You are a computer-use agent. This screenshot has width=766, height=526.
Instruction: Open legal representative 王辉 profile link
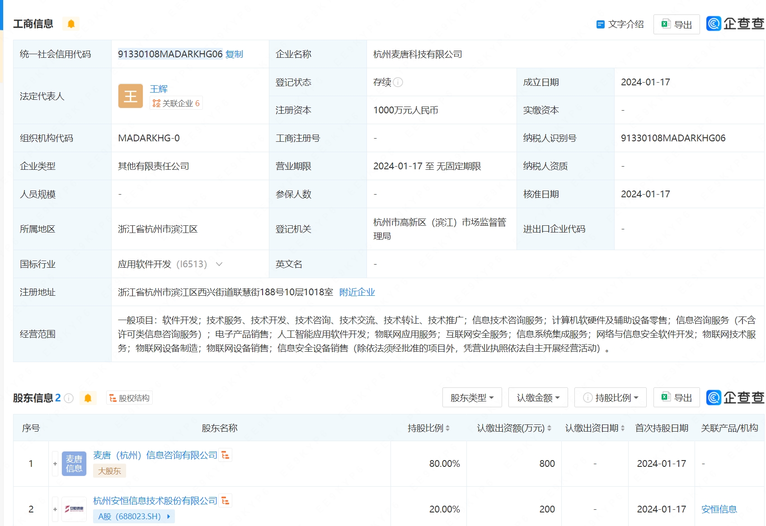[x=159, y=89]
